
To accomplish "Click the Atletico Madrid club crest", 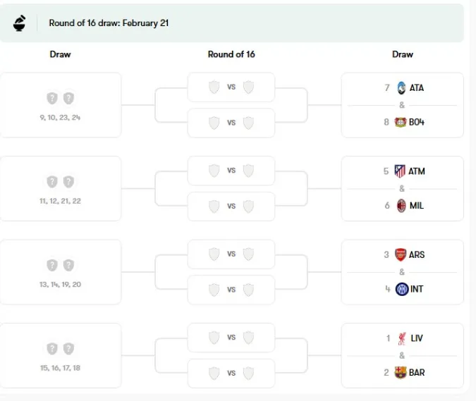I will click(400, 171).
